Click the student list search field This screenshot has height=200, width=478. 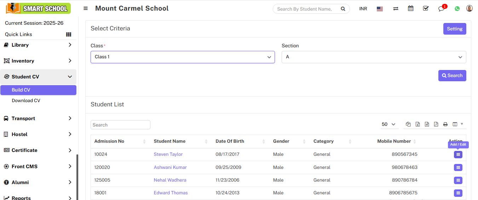pyautogui.click(x=120, y=125)
